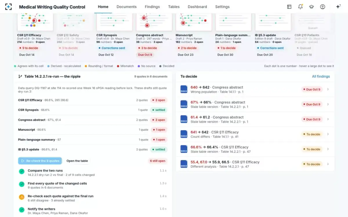Expand the 67% → 66% finding chevron
The image size is (348, 217).
328,104
